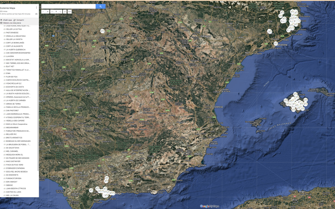Click the Ecoterres Mapa title
This screenshot has height=209, width=335.
coord(7,8)
